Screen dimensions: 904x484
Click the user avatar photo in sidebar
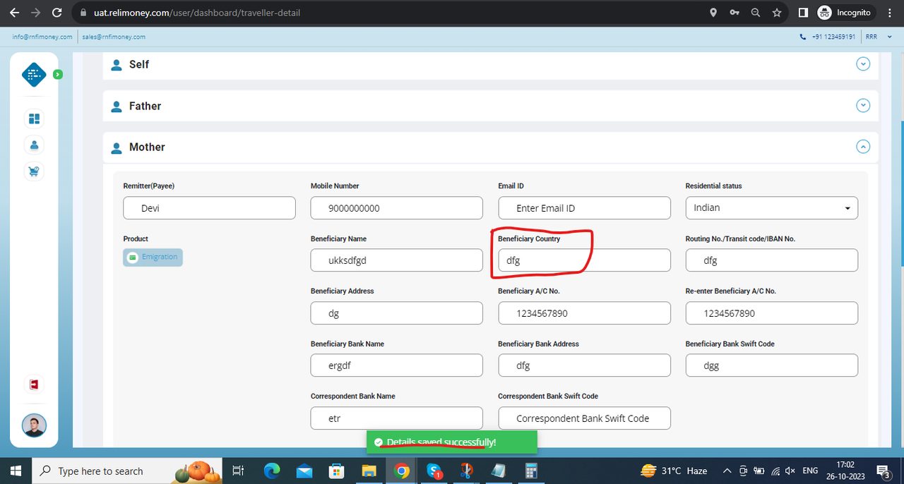[x=34, y=425]
